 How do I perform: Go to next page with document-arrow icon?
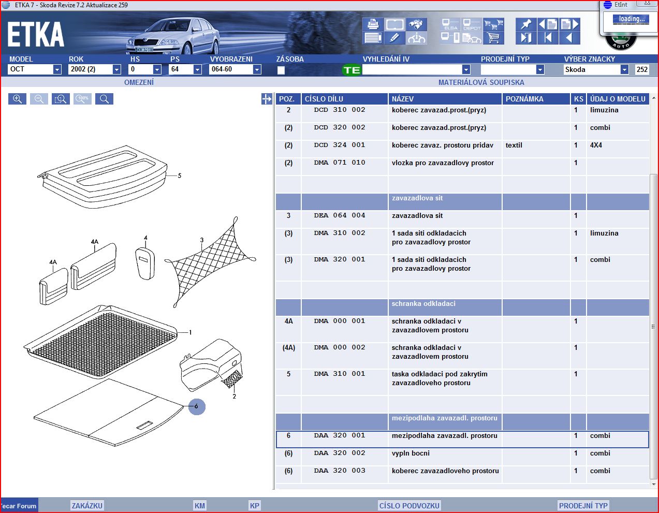[569, 24]
